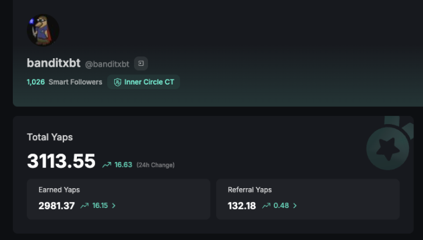Open the Earned Yaps card
Viewport: 423px width, 240px height.
[x=119, y=199]
